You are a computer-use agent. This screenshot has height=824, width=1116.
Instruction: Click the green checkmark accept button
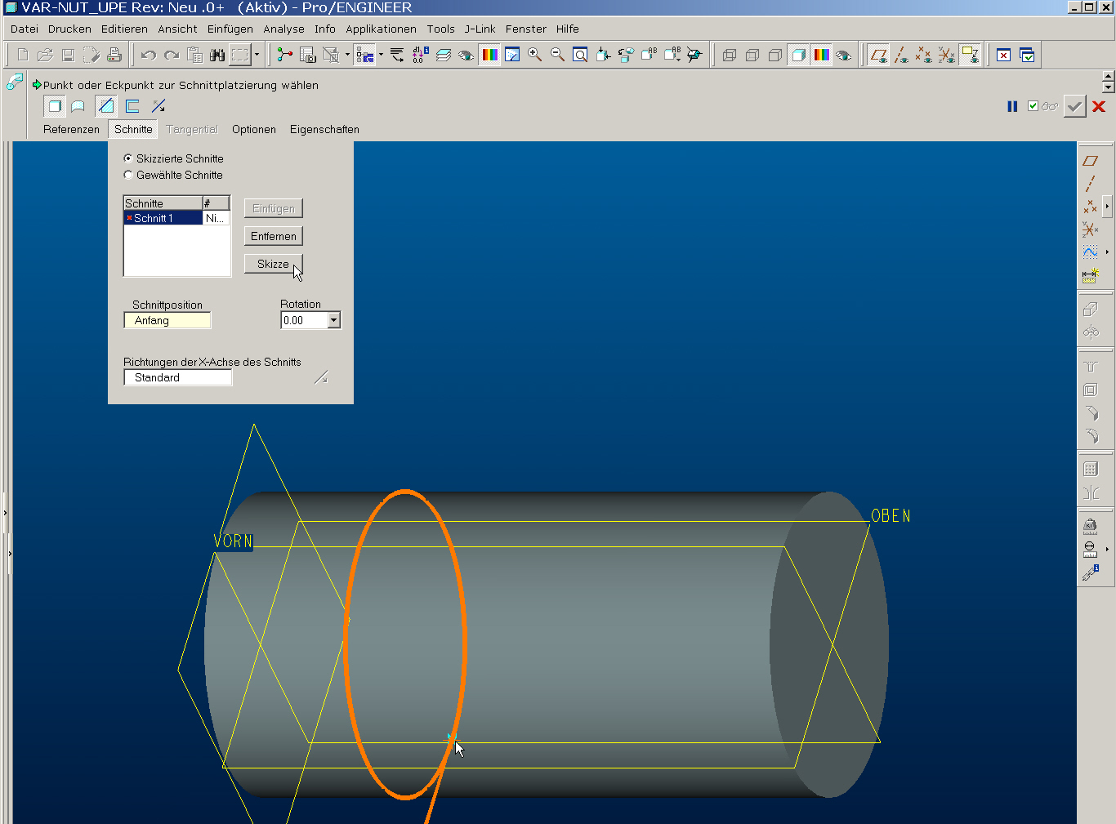coord(1074,106)
